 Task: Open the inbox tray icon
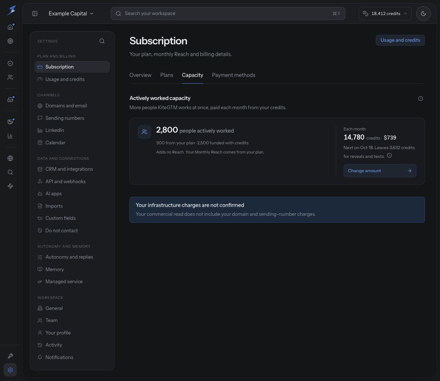point(10,100)
